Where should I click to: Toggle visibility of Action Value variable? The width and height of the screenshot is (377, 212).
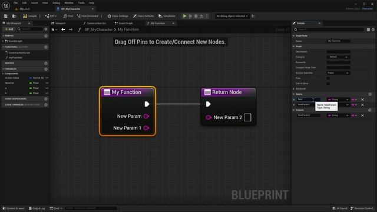[x=47, y=78]
